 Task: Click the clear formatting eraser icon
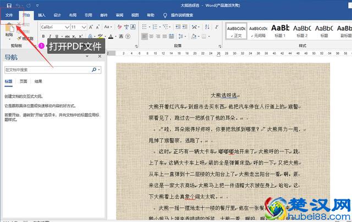(120, 27)
